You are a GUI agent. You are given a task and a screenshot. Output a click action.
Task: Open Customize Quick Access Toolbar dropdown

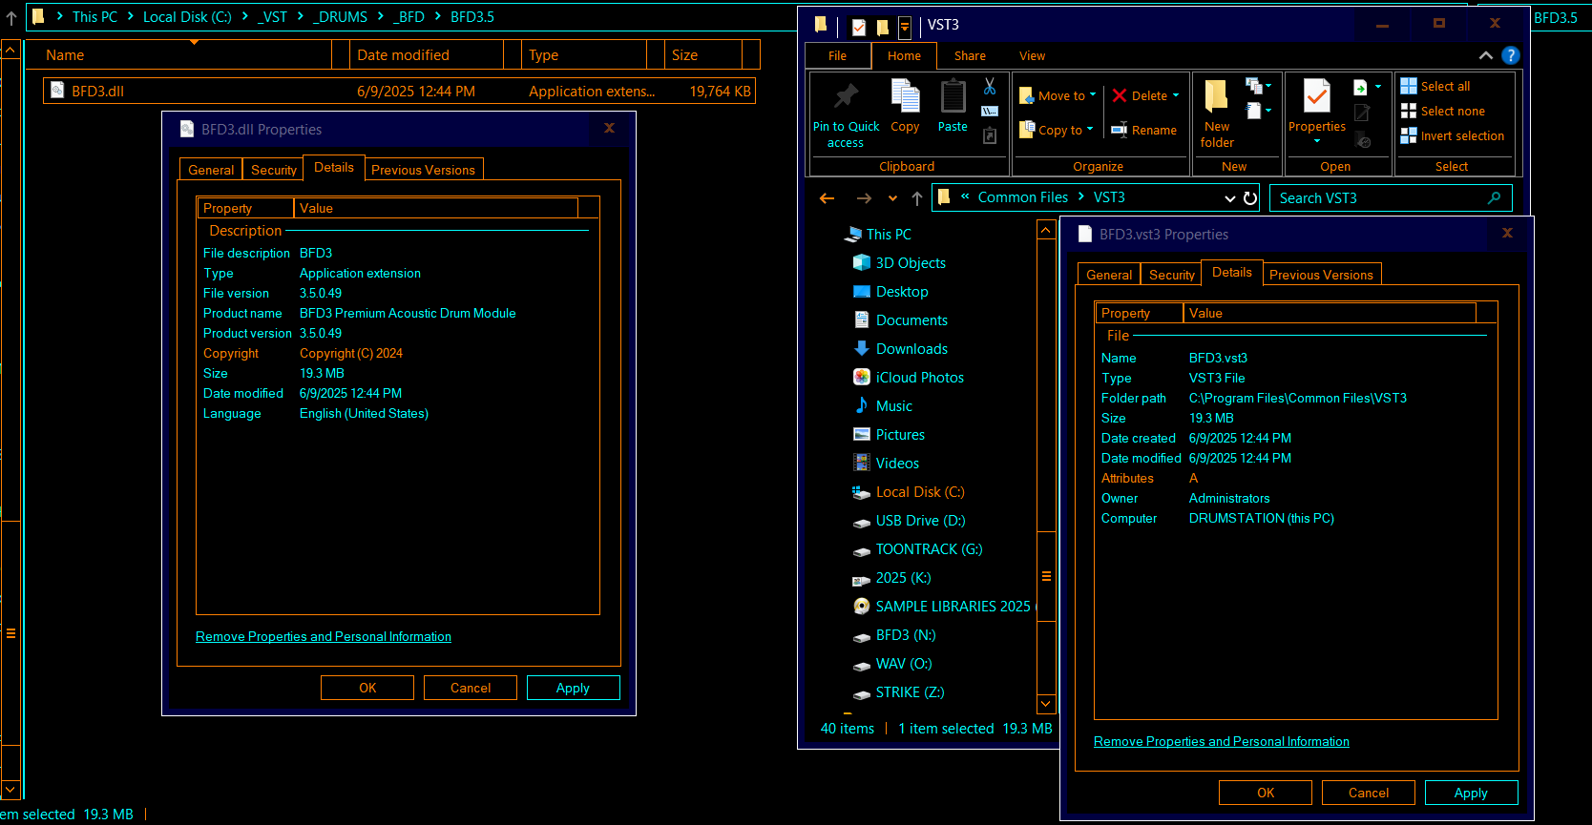tap(905, 27)
